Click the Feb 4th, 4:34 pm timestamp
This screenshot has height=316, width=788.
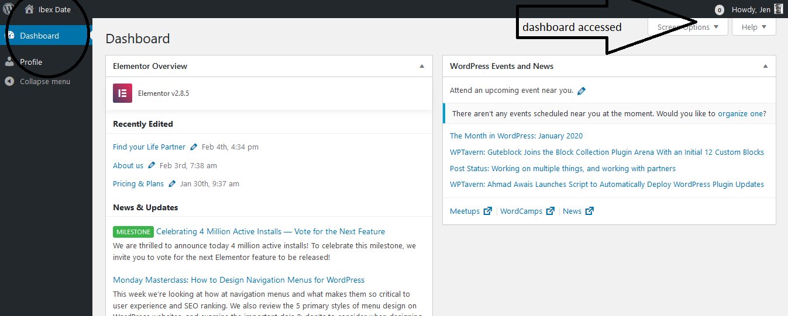click(x=230, y=147)
